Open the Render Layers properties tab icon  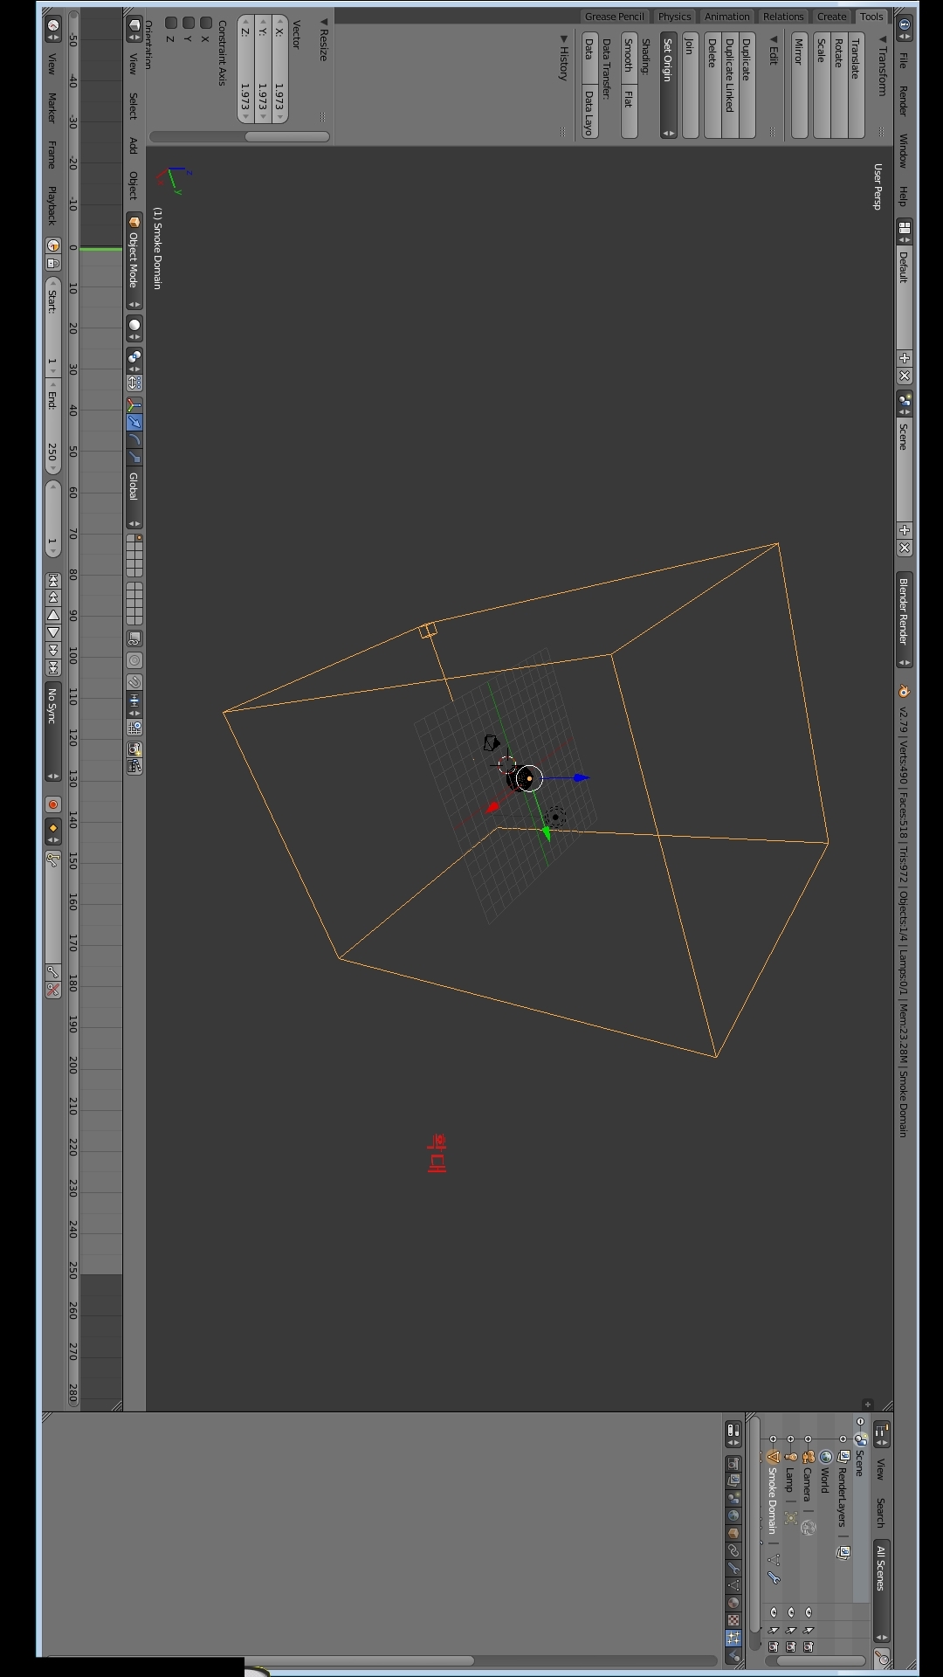[733, 1480]
